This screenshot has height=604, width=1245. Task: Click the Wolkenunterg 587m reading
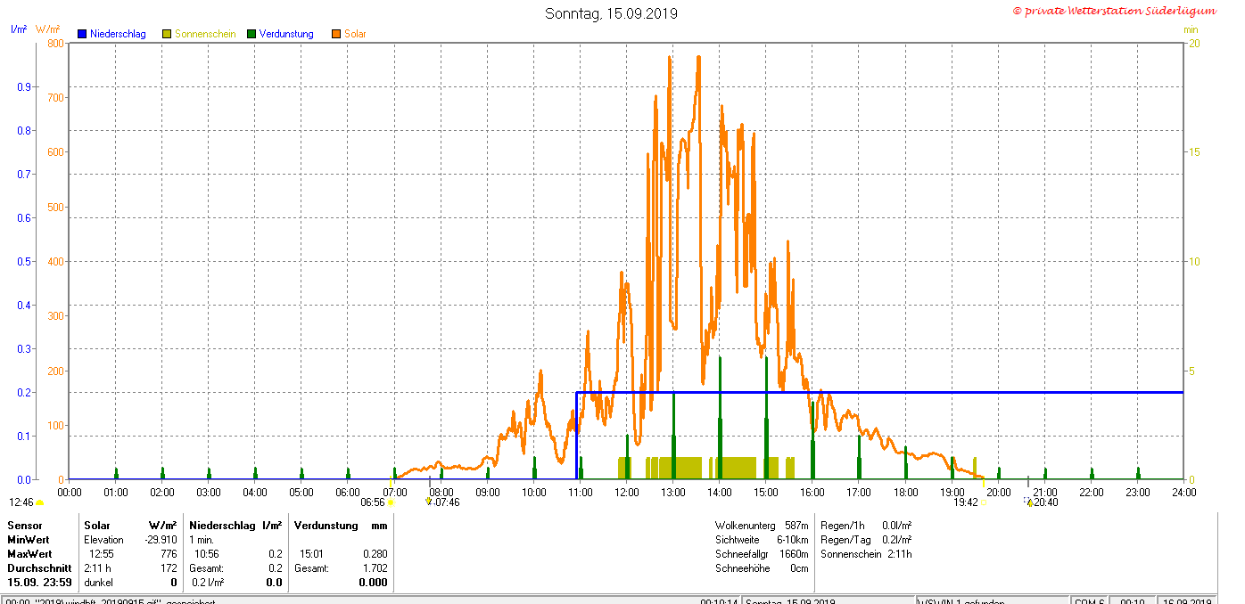(761, 526)
